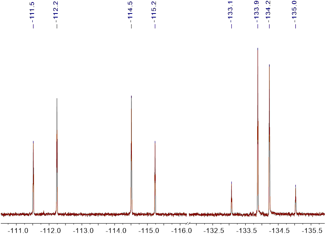Select the -112.2 peak label text
Image resolution: width=326 pixels, height=236 pixels.
(57, 14)
